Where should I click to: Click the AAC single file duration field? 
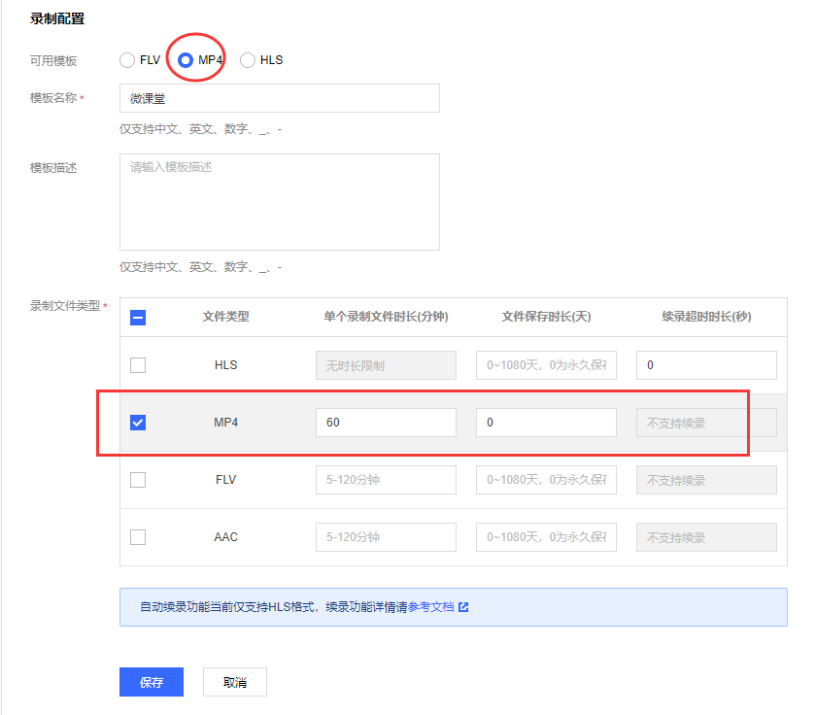pyautogui.click(x=387, y=537)
